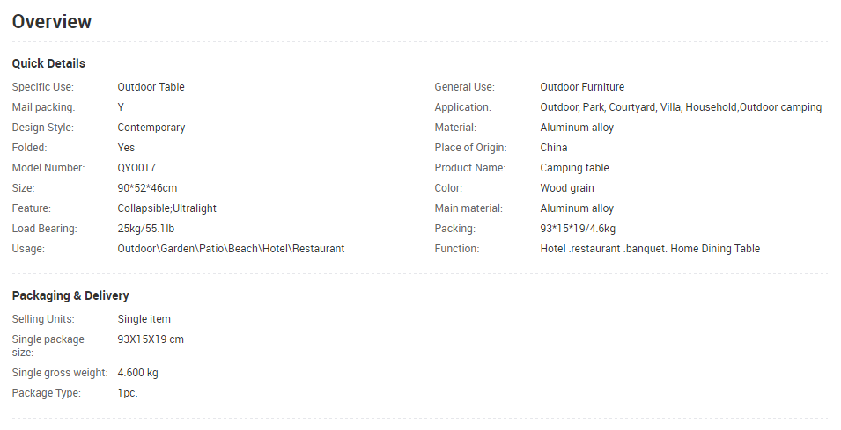The image size is (841, 430).
Task: Select the model number QYO017
Action: 136,168
